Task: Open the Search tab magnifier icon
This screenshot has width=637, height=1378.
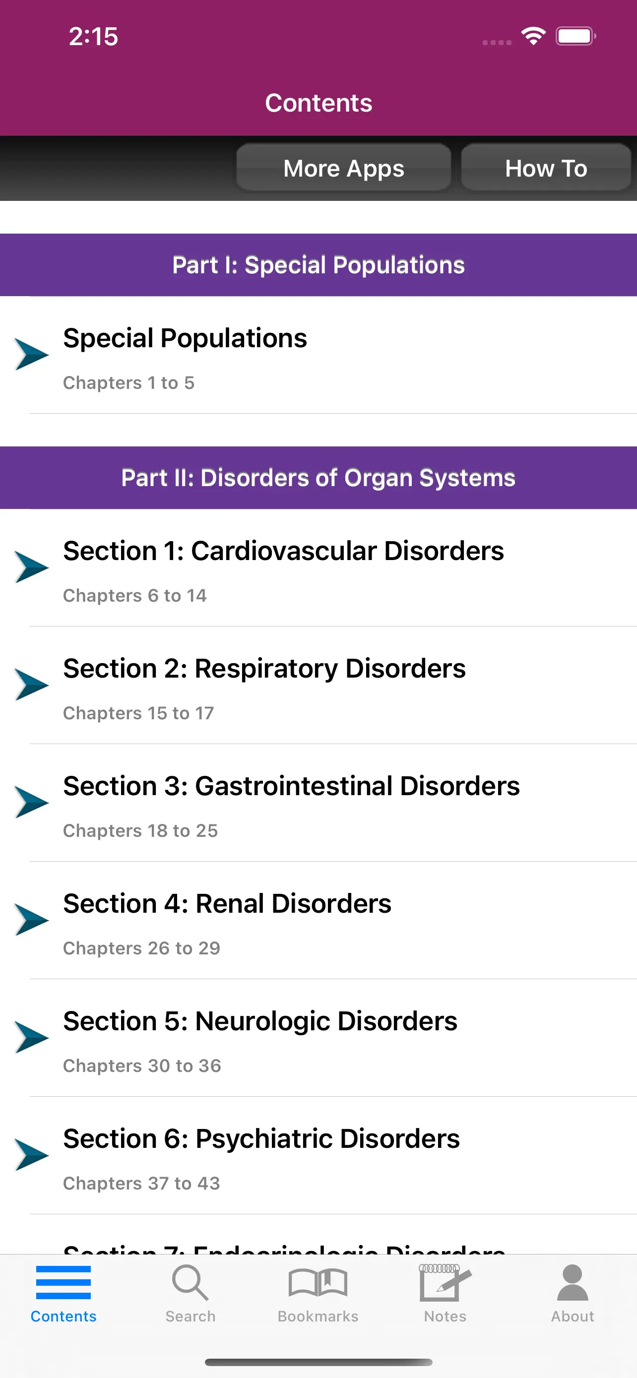Action: 190,1283
